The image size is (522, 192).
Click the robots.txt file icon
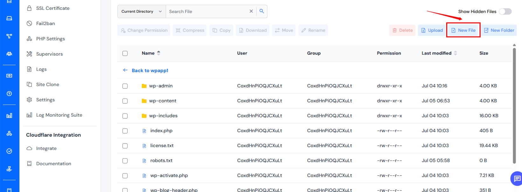tap(144, 161)
